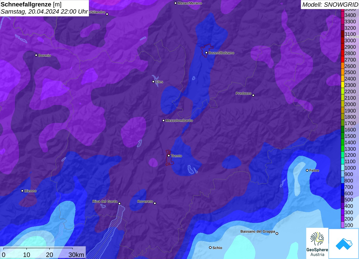Image resolution: width=359 pixels, height=259 pixels.
Task: Click the Modell: SNOWGRID label
Action: coord(330,5)
